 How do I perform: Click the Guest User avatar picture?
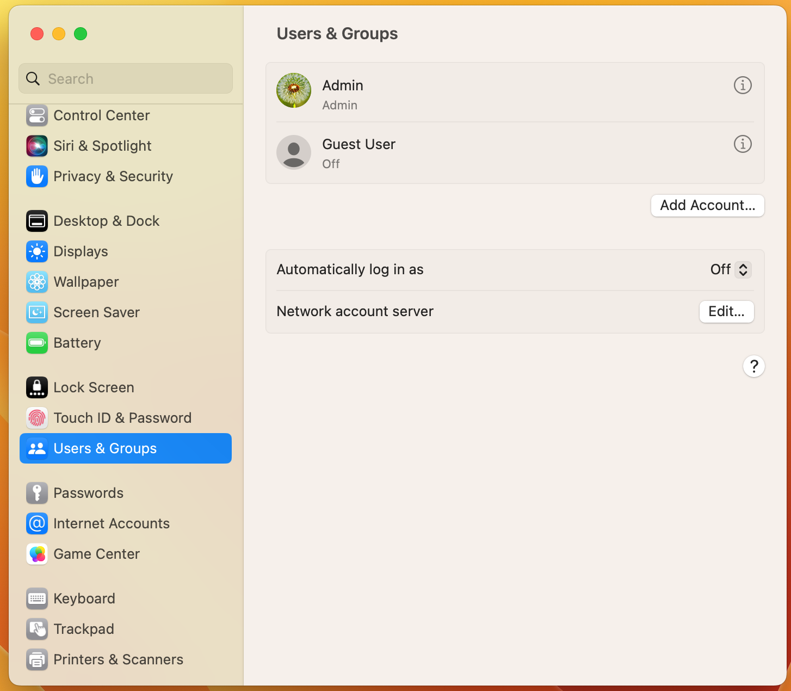tap(294, 152)
